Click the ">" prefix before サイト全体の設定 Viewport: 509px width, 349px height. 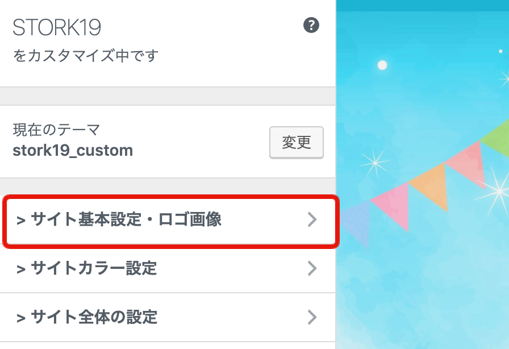(21, 318)
